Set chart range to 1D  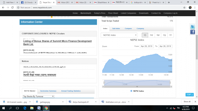tap(145, 35)
